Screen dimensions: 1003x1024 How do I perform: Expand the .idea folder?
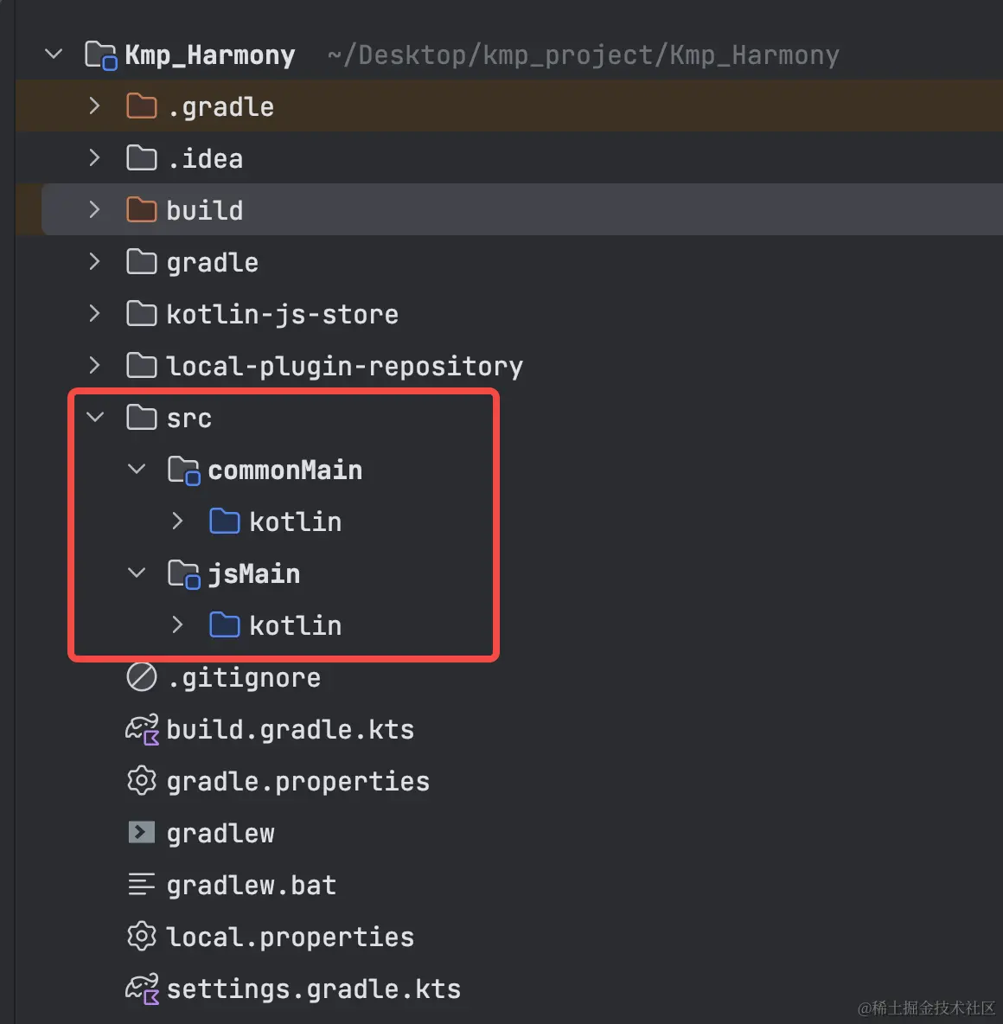[x=94, y=158]
